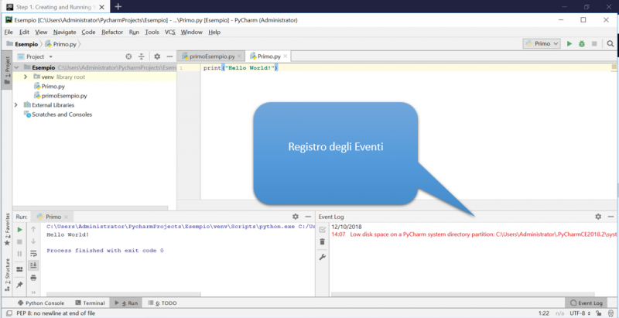Viewport: 619px width, 318px height.
Task: Rerun Primo from Run panel
Action: (x=20, y=230)
